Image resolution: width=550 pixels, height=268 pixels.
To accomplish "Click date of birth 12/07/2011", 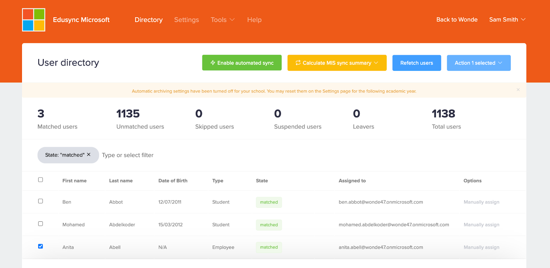I will pyautogui.click(x=170, y=202).
